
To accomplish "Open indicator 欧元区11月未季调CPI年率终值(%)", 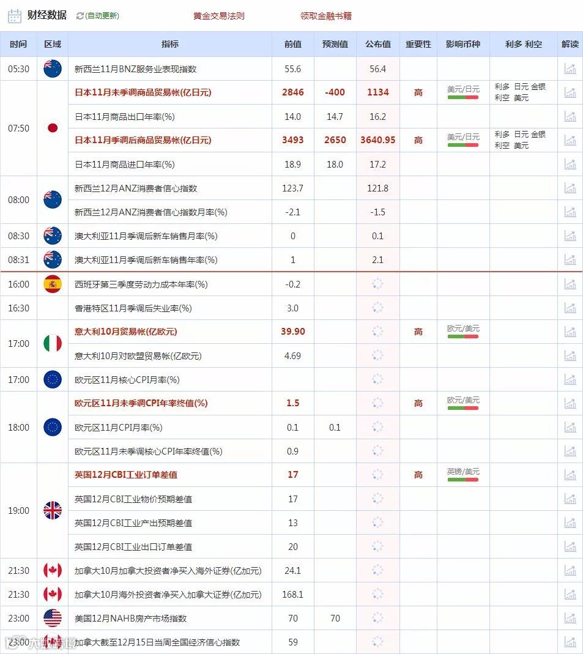I will 141,403.
